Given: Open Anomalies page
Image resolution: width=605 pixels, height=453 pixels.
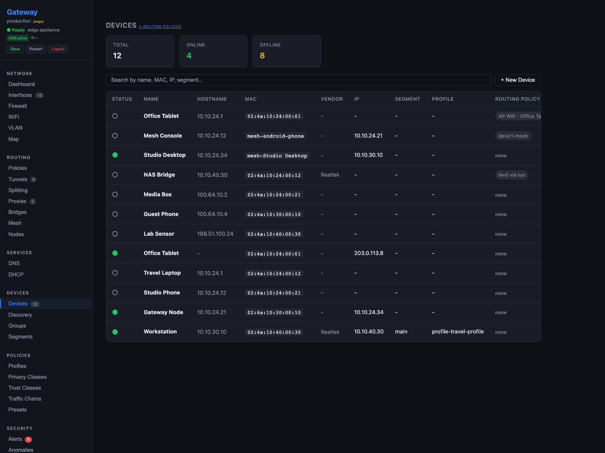Looking at the screenshot, I should (x=21, y=450).
